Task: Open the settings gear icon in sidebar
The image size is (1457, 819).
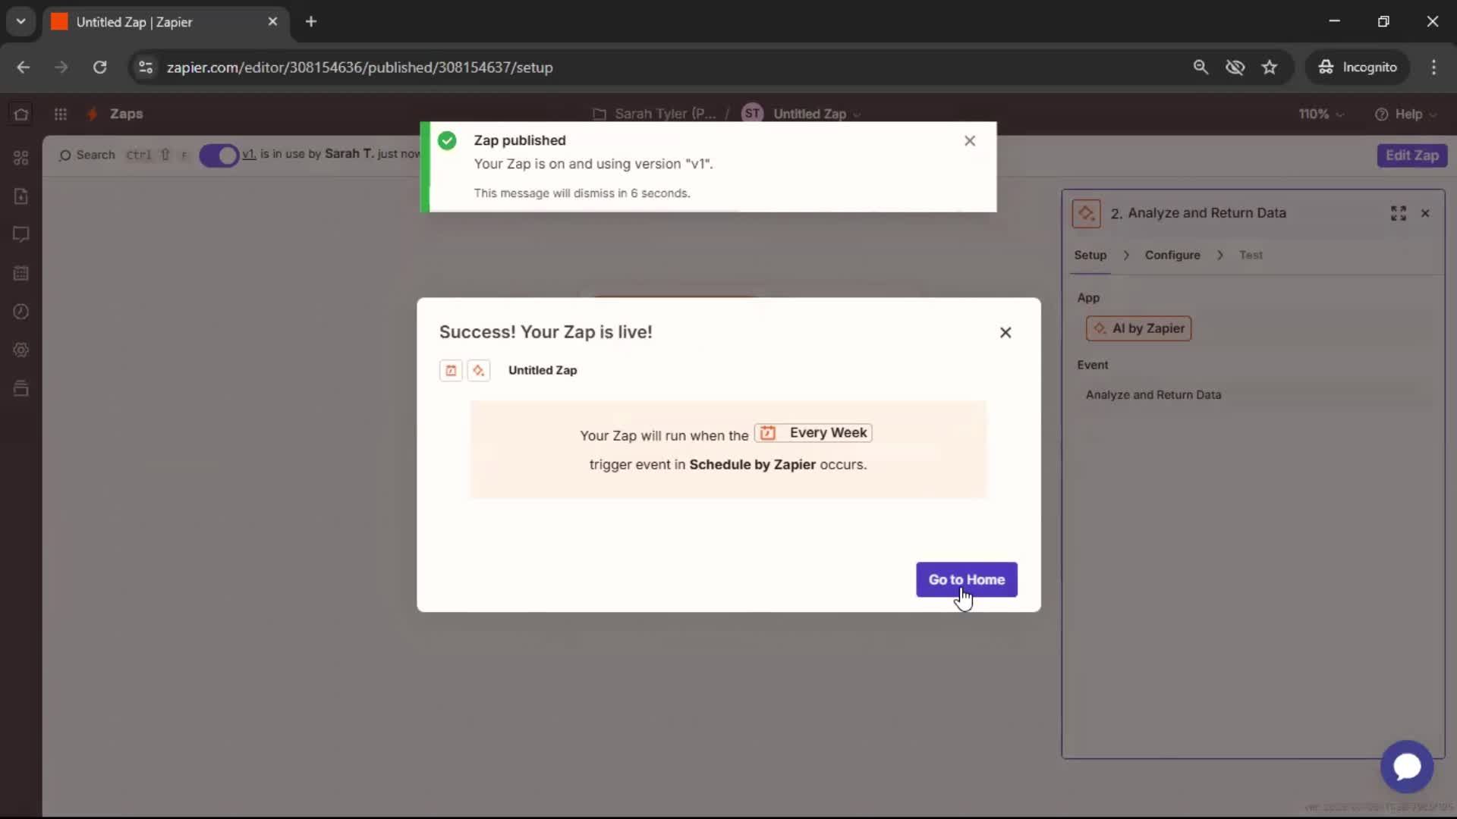Action: (21, 350)
